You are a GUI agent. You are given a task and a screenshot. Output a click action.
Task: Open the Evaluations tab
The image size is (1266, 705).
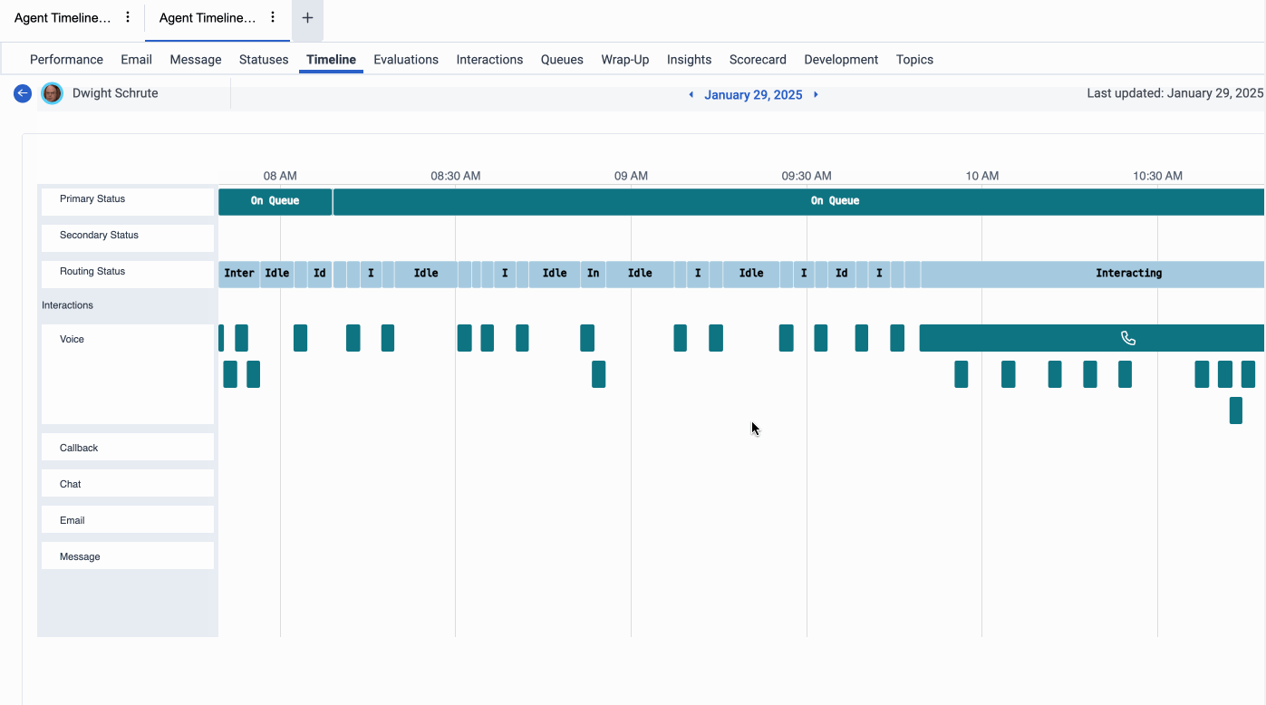(406, 60)
